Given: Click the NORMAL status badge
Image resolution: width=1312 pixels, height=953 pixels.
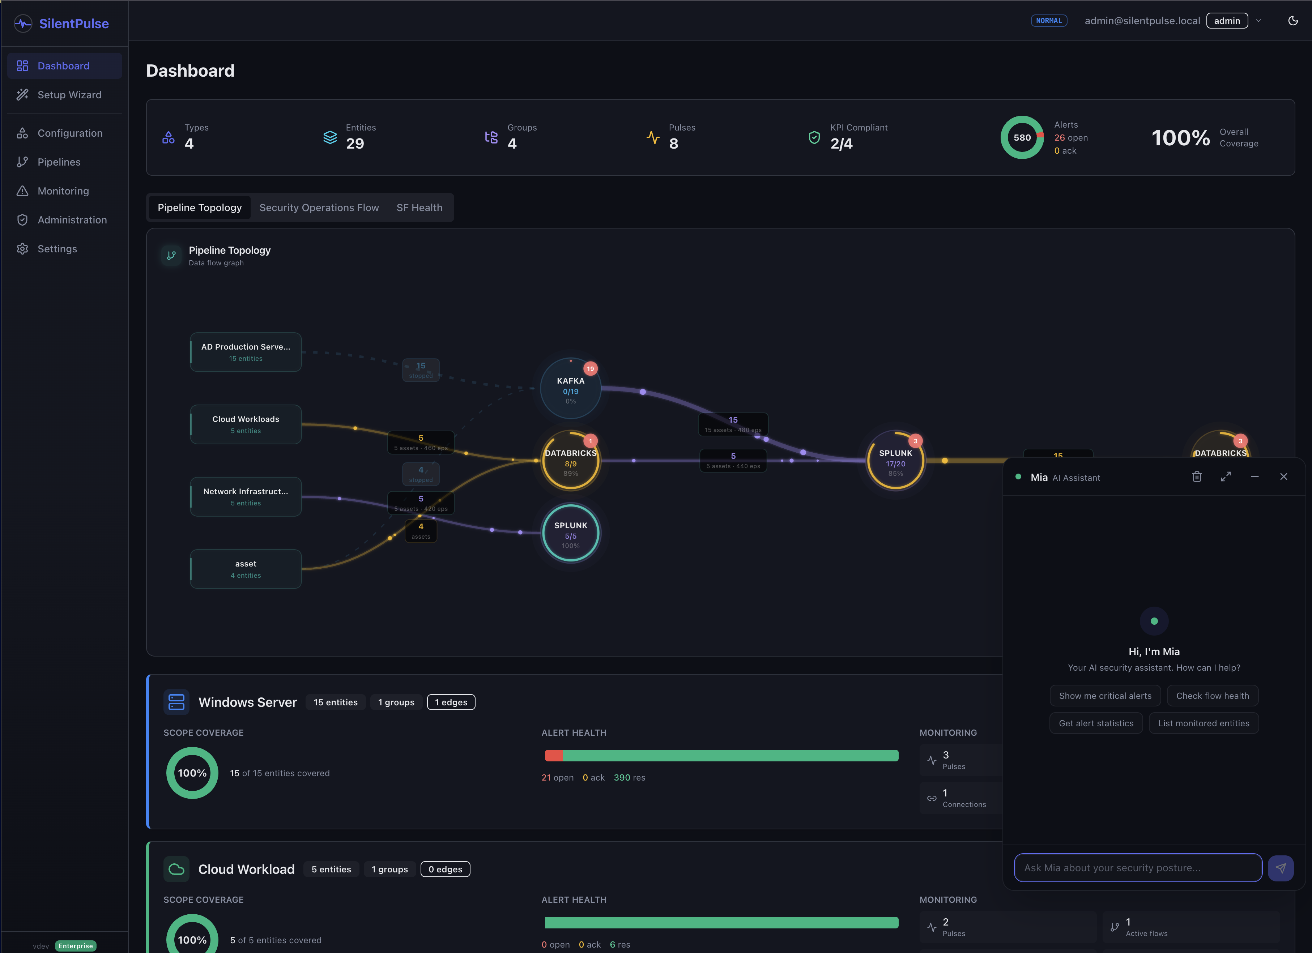Looking at the screenshot, I should (x=1049, y=21).
